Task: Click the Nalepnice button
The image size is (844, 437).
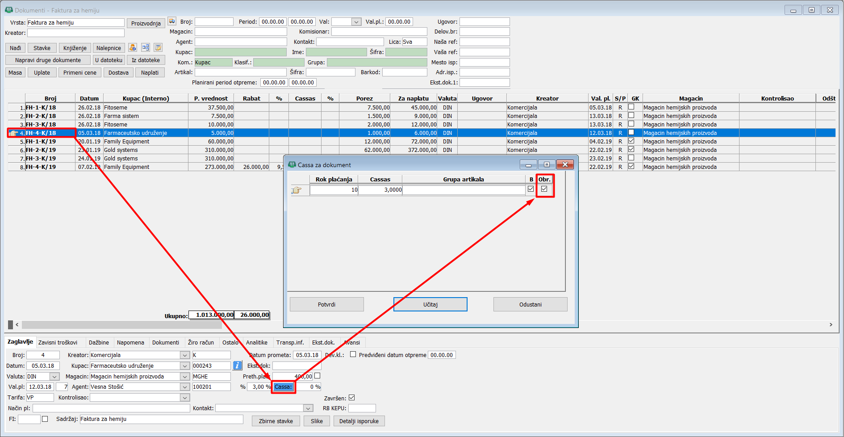Action: (x=109, y=48)
